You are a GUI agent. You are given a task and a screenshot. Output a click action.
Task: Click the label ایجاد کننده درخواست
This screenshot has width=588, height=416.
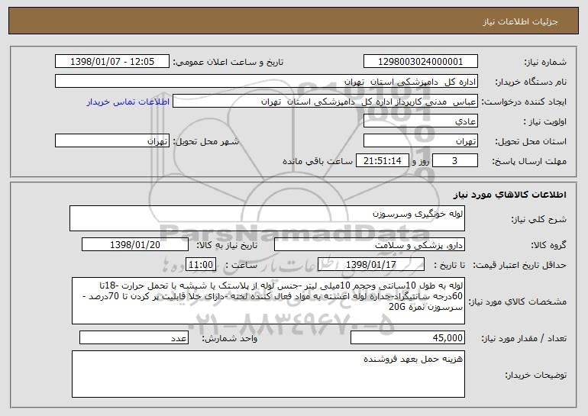tap(524, 102)
